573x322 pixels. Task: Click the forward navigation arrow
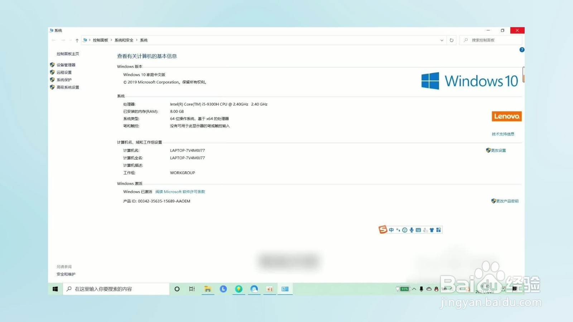tap(63, 40)
